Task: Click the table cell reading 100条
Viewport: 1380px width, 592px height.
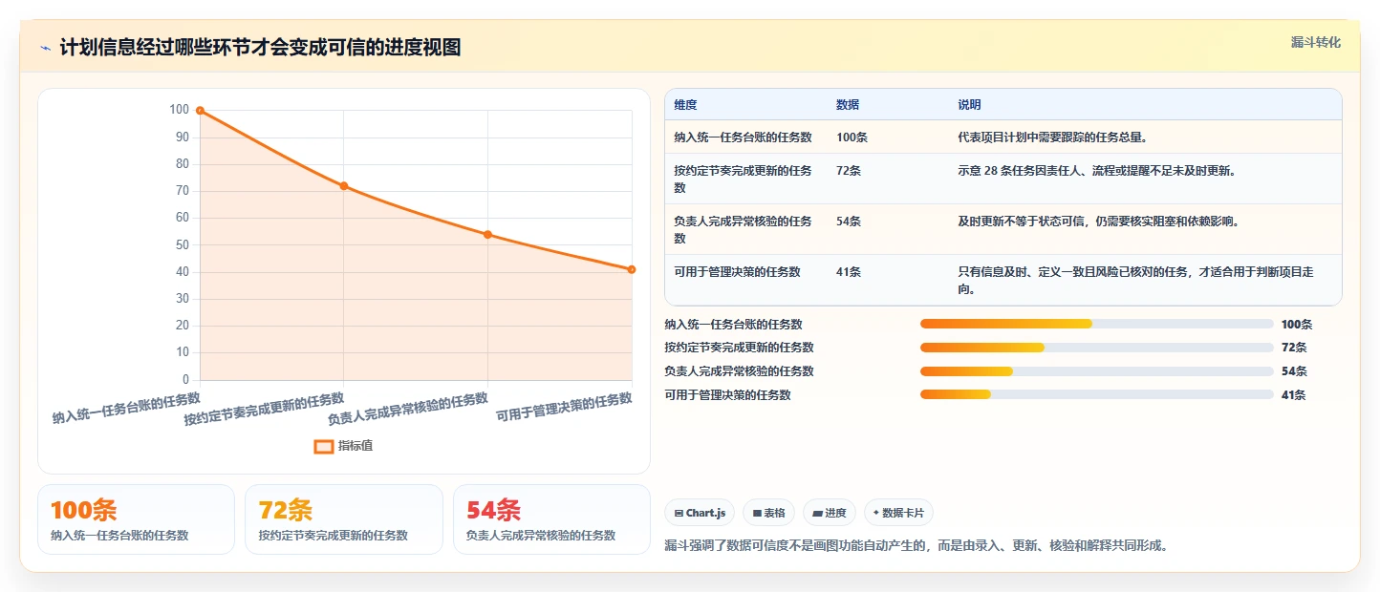Action: click(852, 137)
